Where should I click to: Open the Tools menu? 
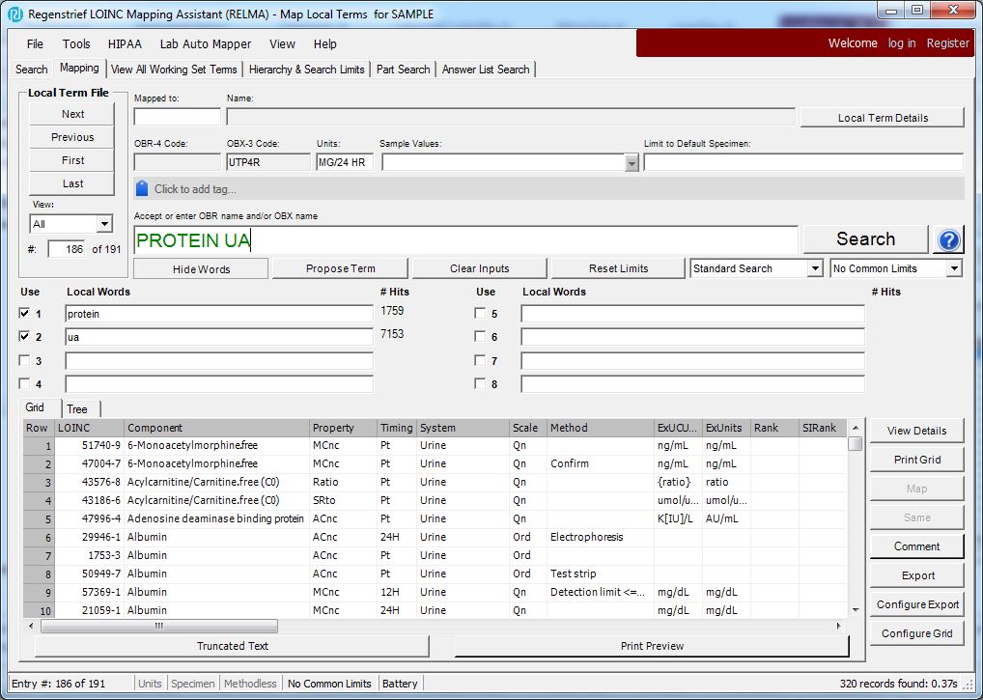[76, 43]
